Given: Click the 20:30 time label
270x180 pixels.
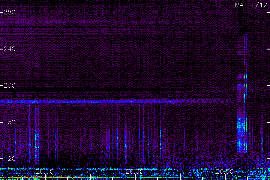Looking at the screenshot, I should point(135,172).
